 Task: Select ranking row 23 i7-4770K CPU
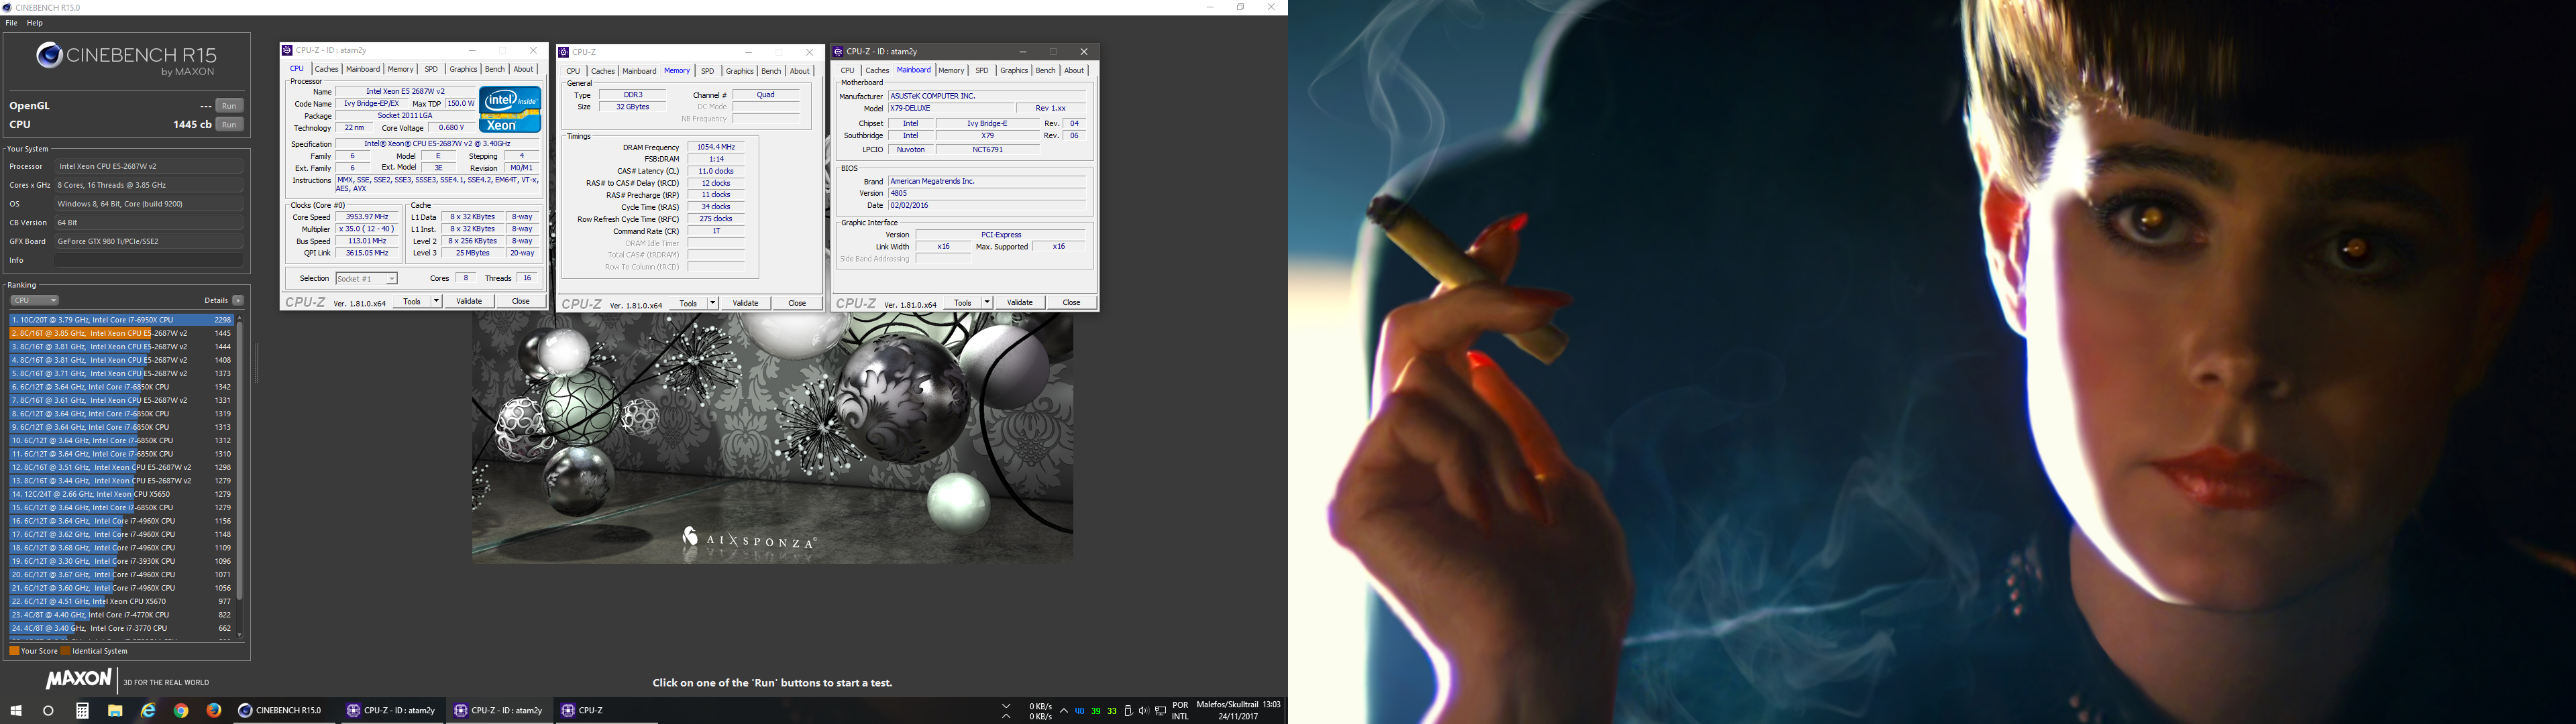(122, 615)
